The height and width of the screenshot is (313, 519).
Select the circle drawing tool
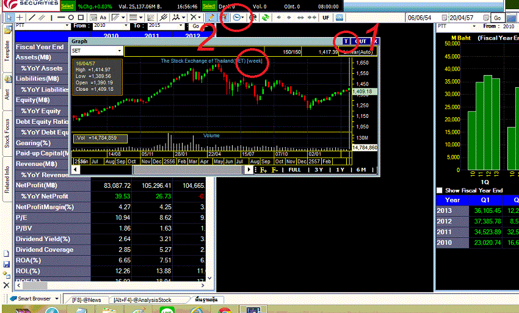[71, 17]
